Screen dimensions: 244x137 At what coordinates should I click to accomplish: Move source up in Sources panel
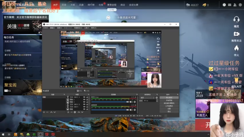click(79, 112)
